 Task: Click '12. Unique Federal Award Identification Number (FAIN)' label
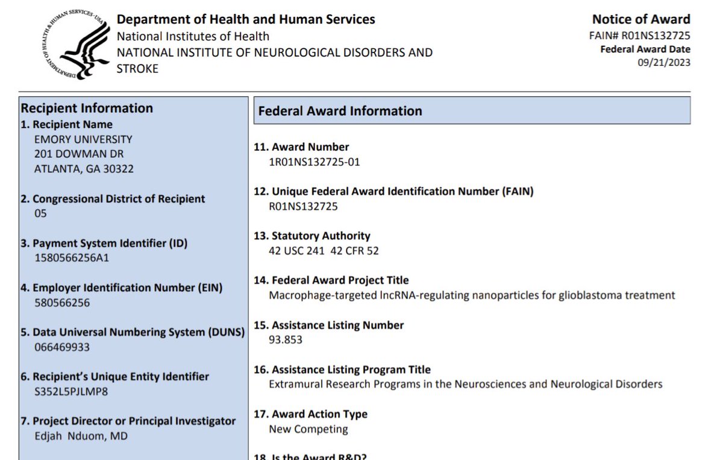393,192
